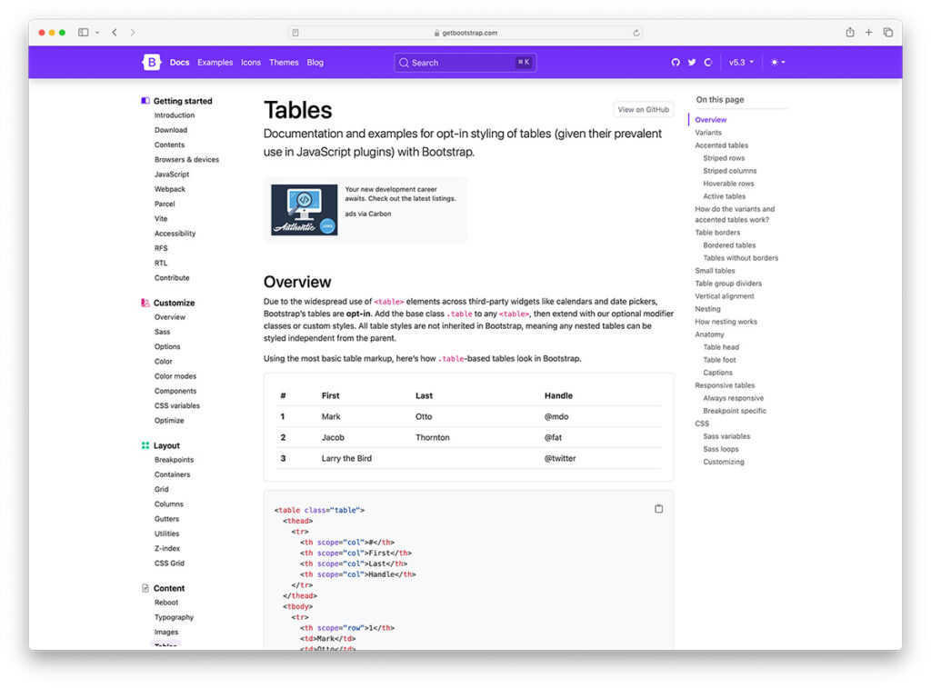This screenshot has height=688, width=931.
Task: Open Accessibility sidebar link
Action: (x=175, y=234)
